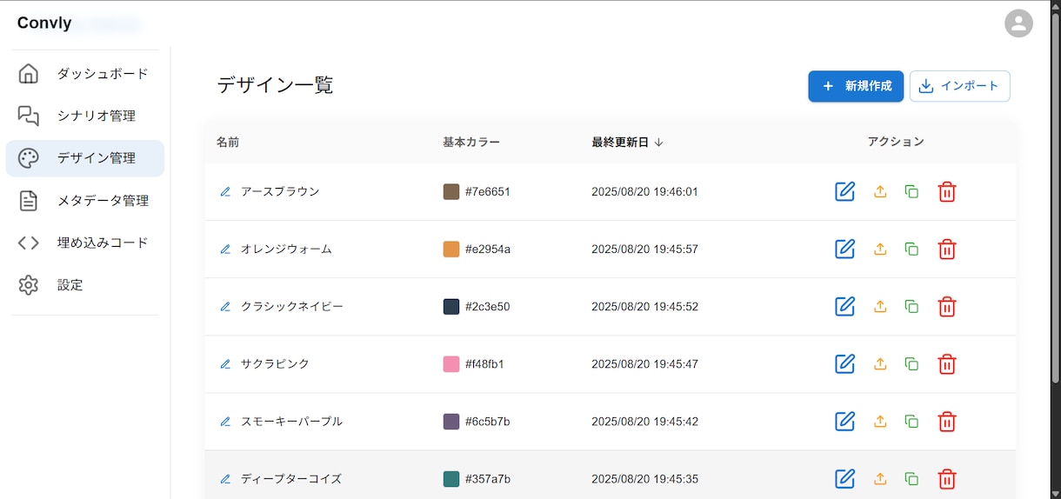Open the user account avatar menu
Image resolution: width=1061 pixels, height=499 pixels.
point(1018,23)
